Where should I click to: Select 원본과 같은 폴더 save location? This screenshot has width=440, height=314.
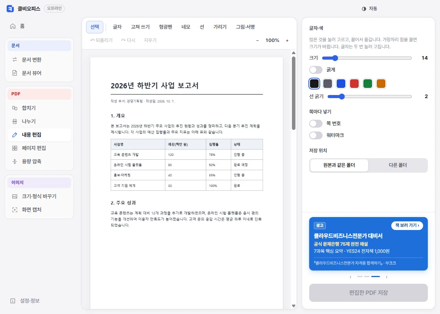pos(339,165)
